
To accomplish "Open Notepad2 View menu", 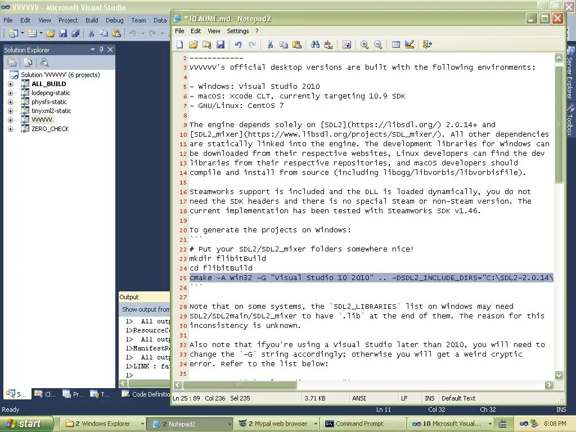I will pos(214,31).
